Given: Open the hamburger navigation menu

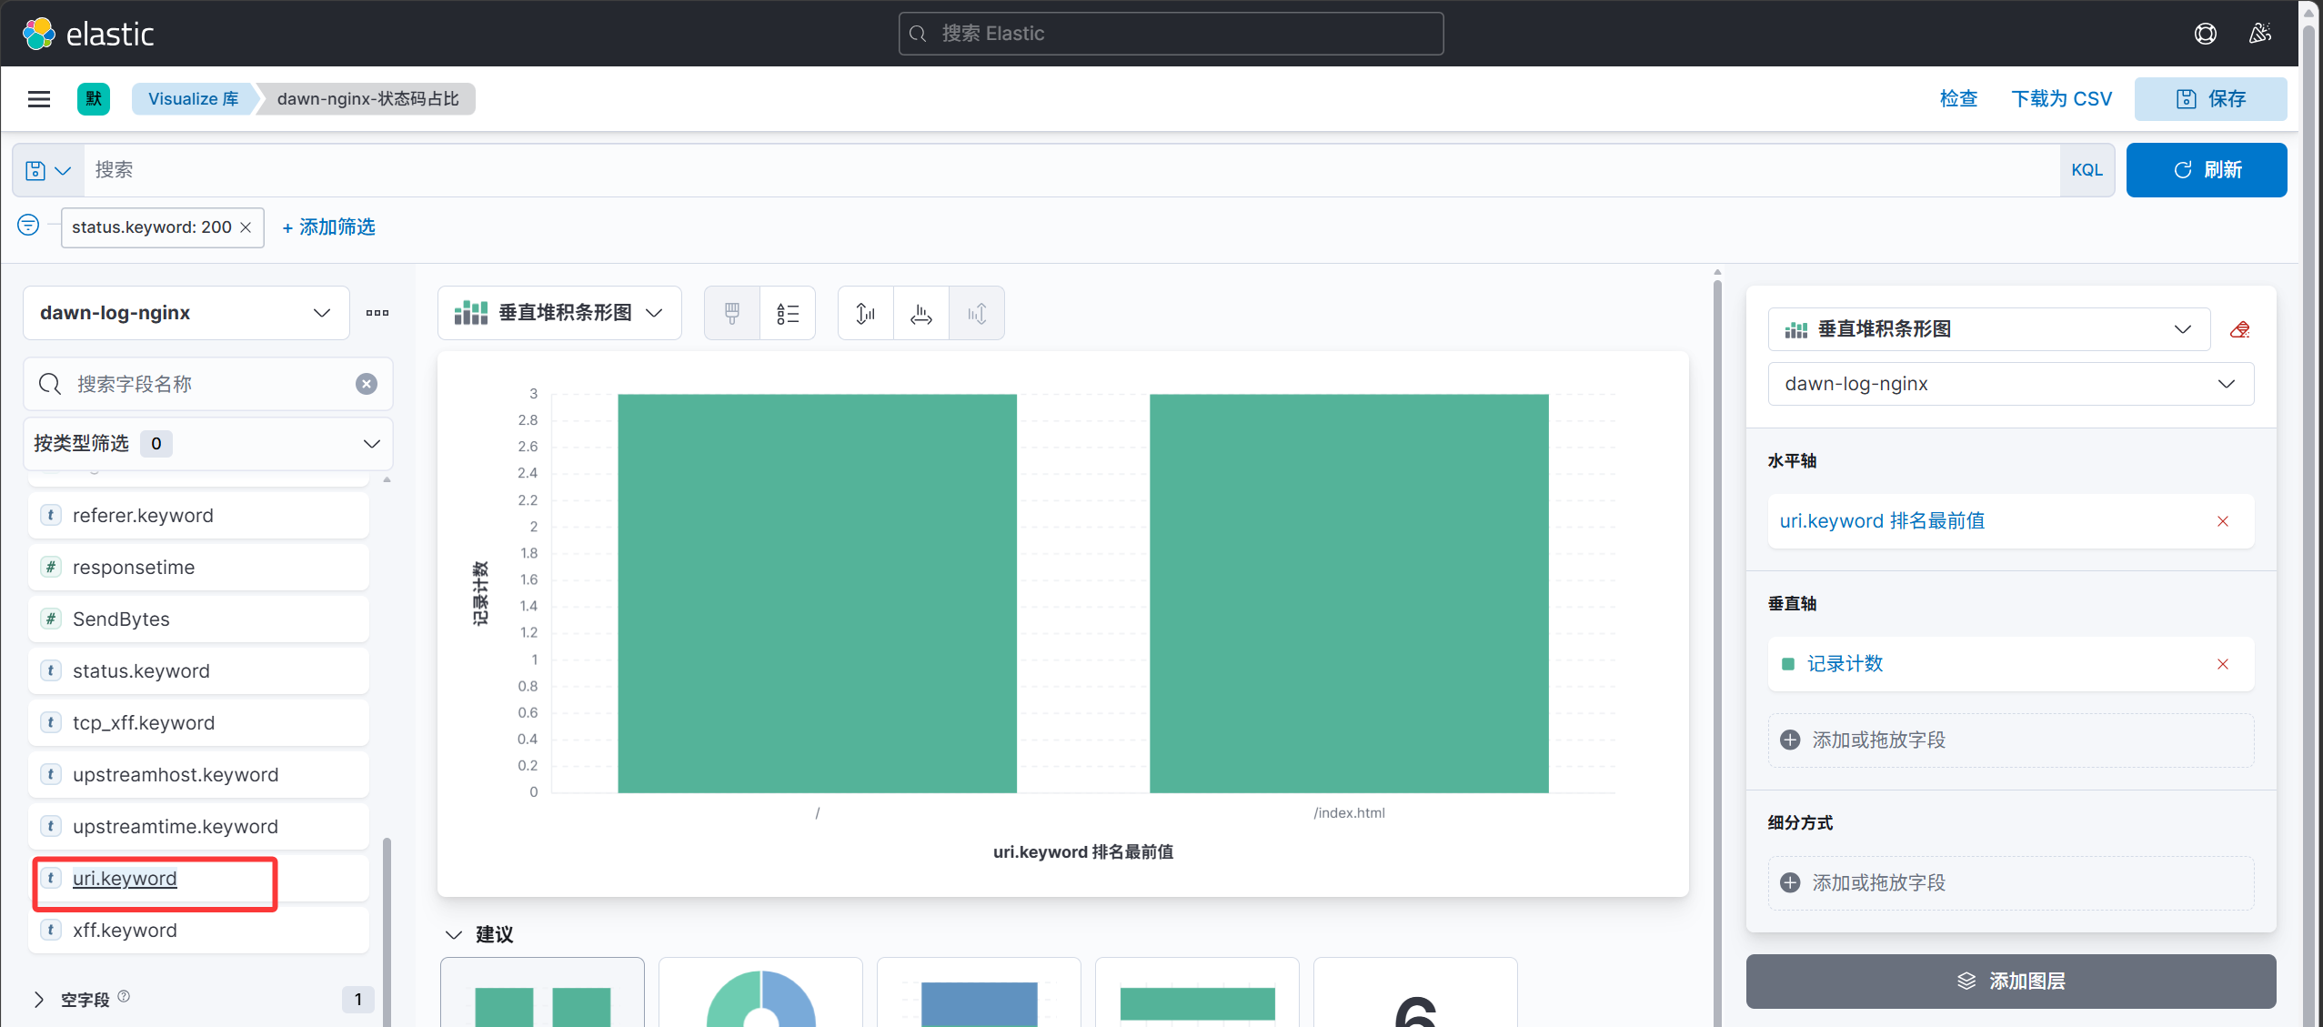Looking at the screenshot, I should point(39,99).
